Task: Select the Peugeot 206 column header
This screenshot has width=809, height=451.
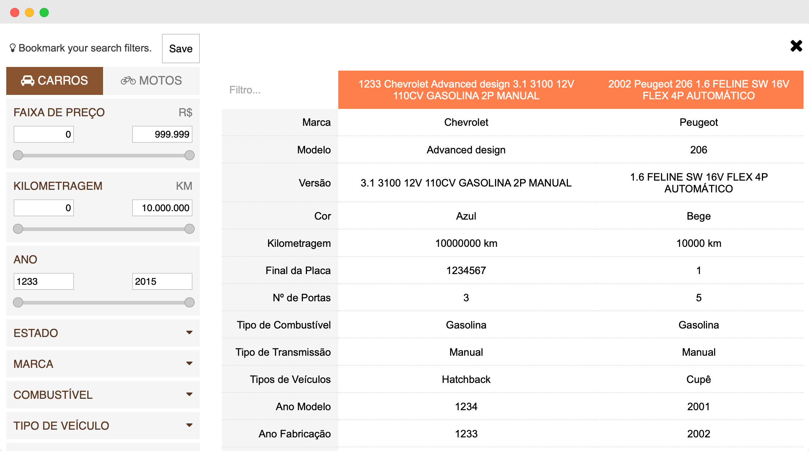Action: point(698,90)
